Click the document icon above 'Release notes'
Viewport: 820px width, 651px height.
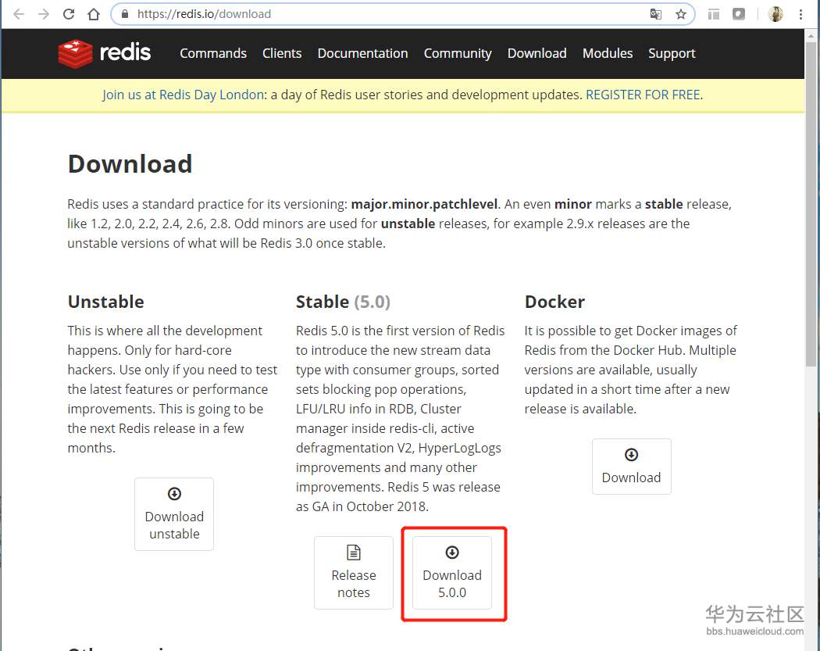point(354,552)
